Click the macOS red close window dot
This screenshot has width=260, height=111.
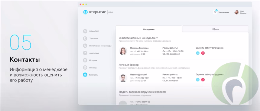pos(80,4)
